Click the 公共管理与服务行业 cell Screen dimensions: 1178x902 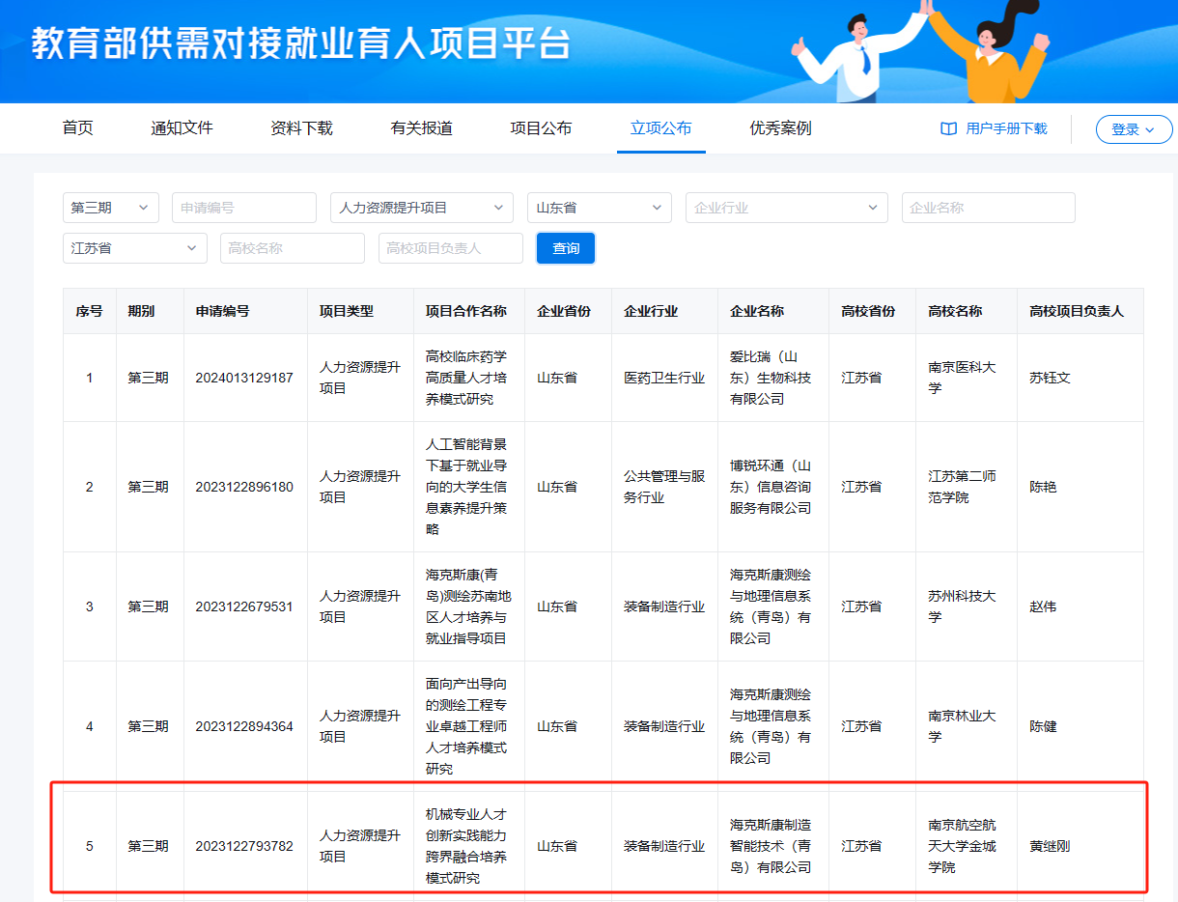(x=664, y=487)
